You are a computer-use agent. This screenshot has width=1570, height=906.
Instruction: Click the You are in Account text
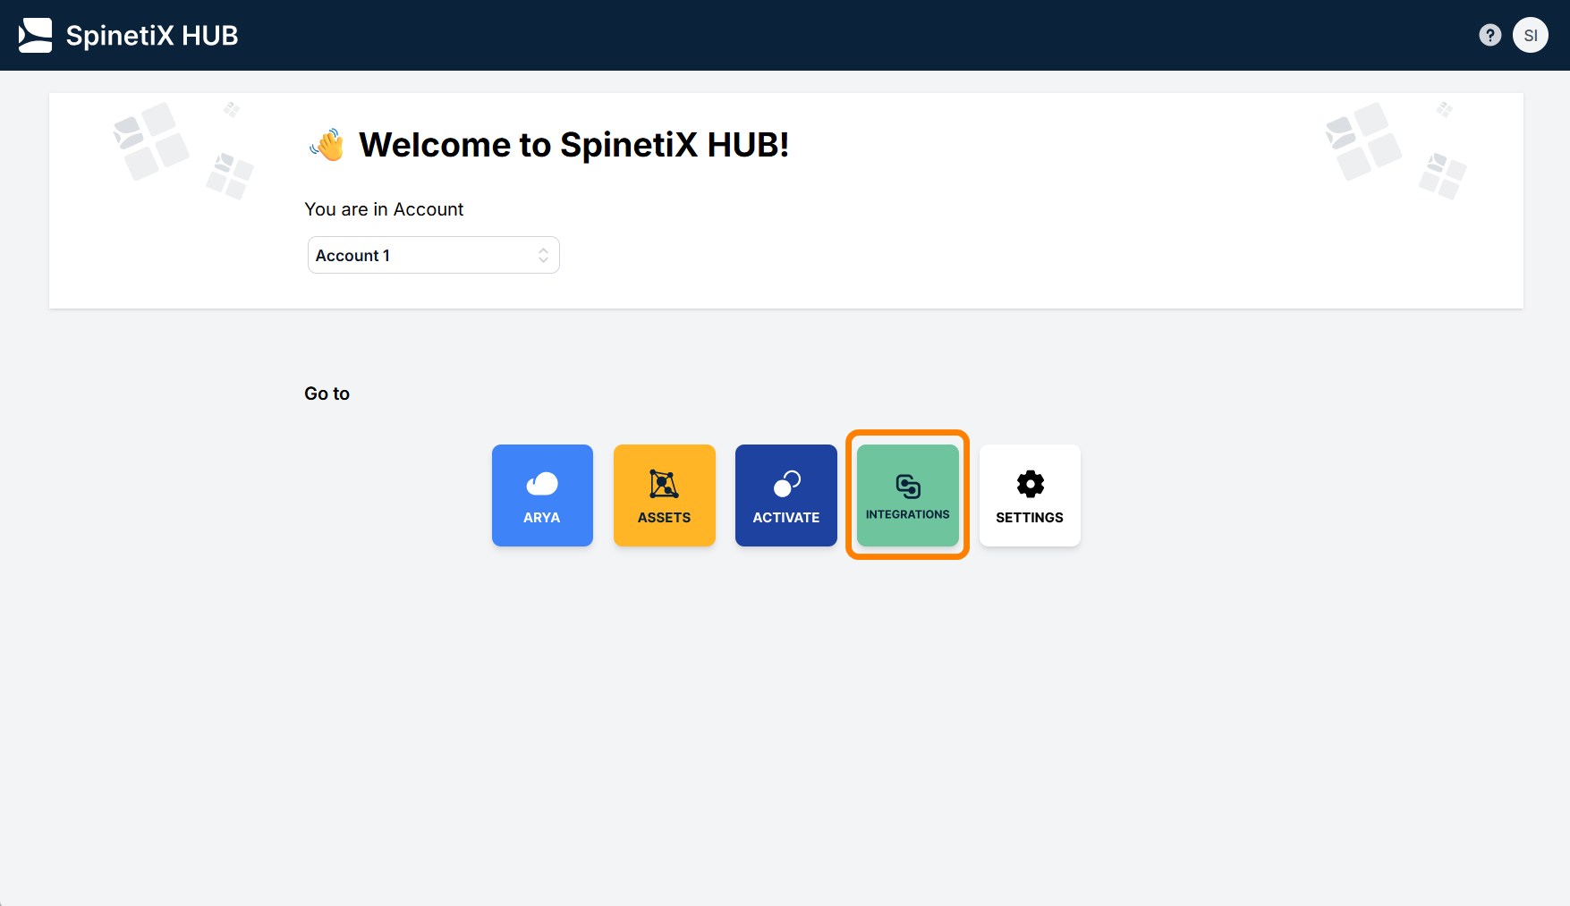(384, 209)
